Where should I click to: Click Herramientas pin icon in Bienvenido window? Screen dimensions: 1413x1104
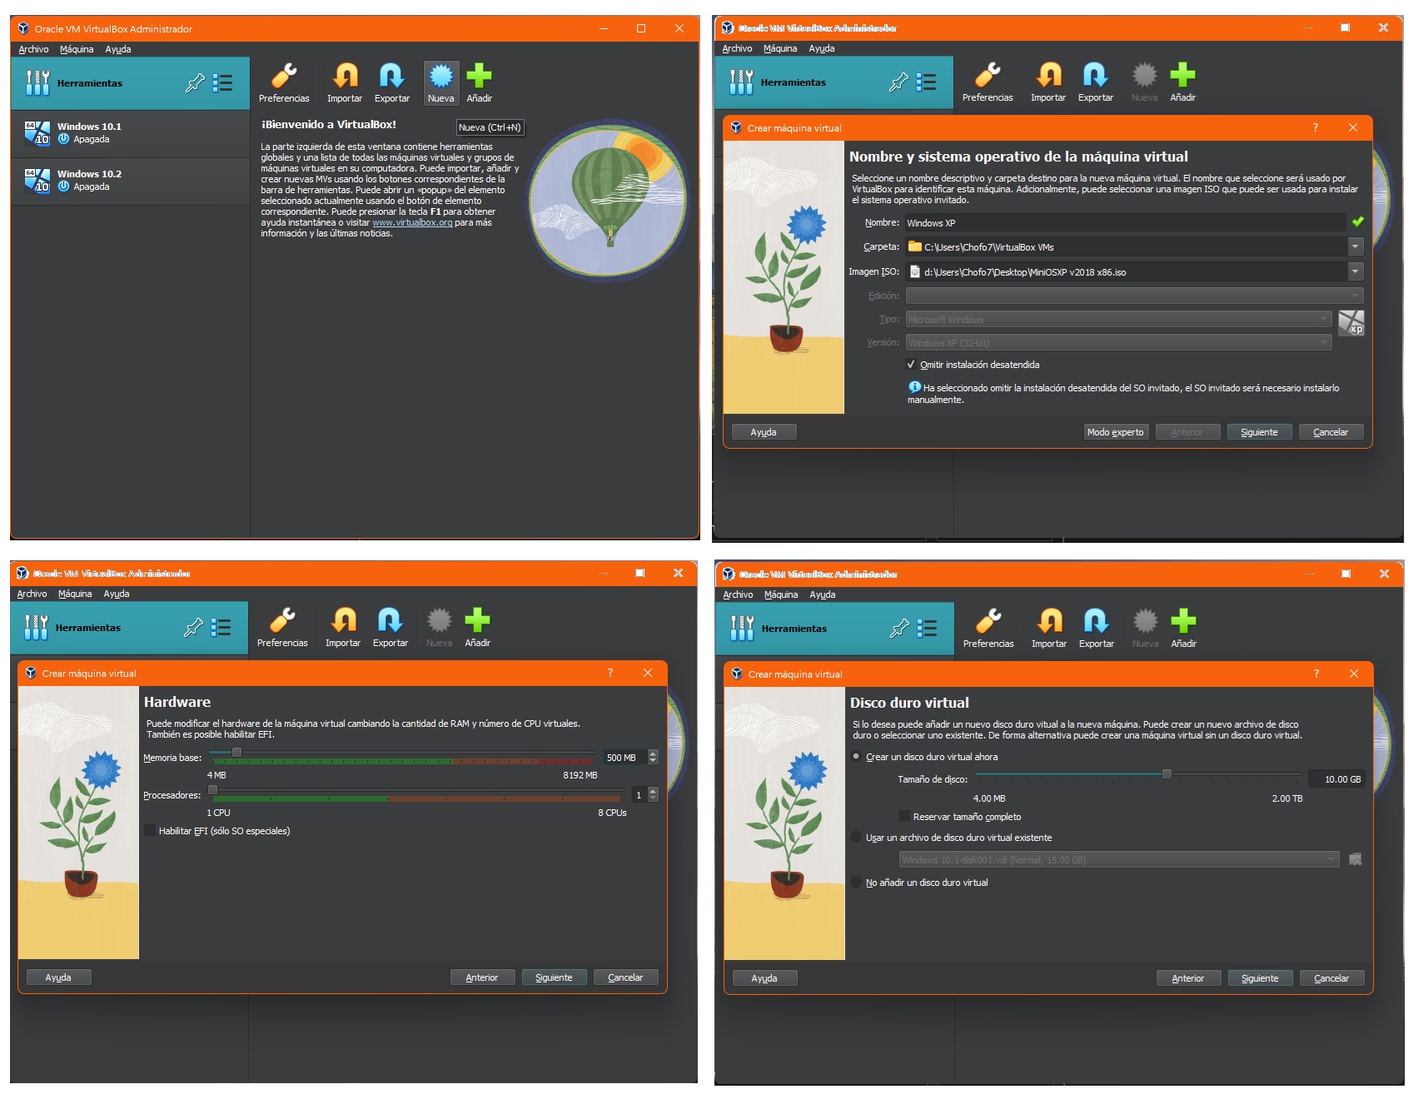click(195, 83)
